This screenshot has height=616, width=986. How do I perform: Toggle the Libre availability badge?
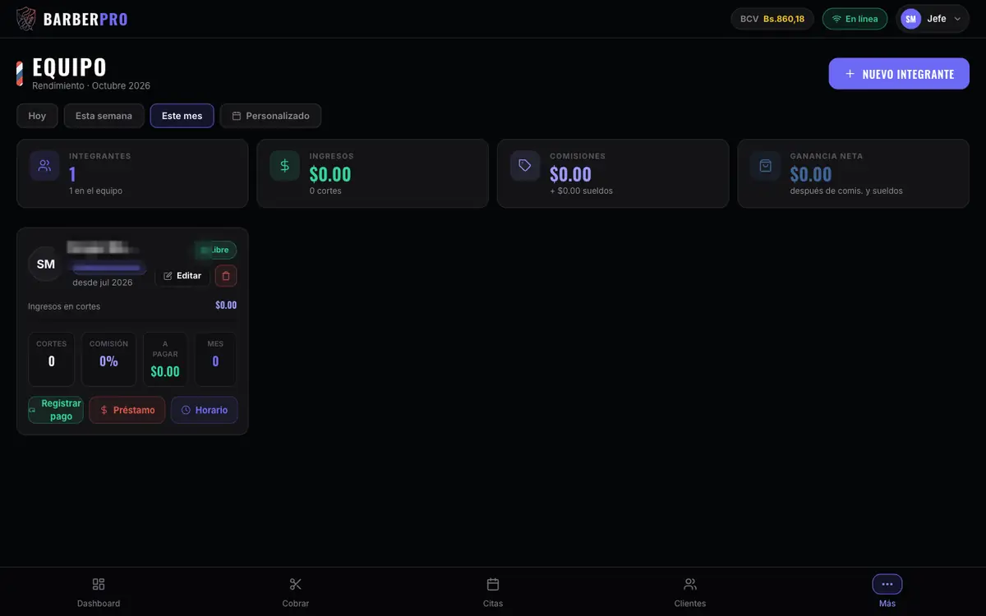click(x=215, y=250)
